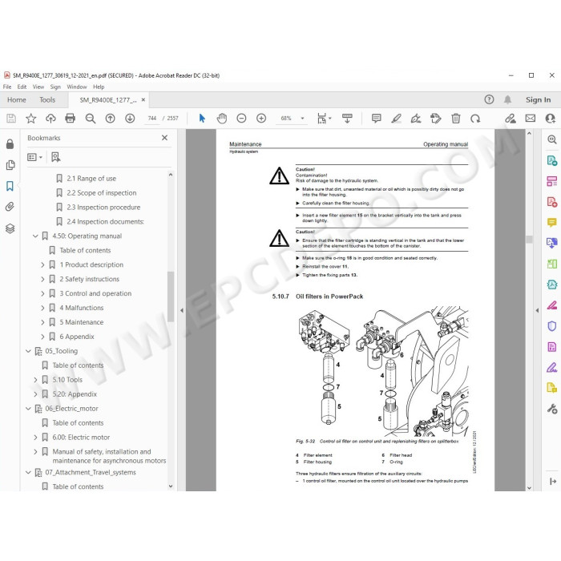Screen dimensions: 561x561
Task: Open the notifications bell
Action: pyautogui.click(x=507, y=99)
